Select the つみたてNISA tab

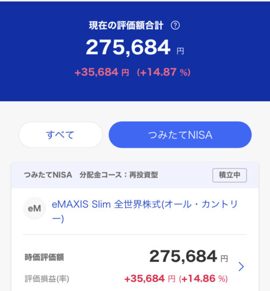pyautogui.click(x=180, y=135)
